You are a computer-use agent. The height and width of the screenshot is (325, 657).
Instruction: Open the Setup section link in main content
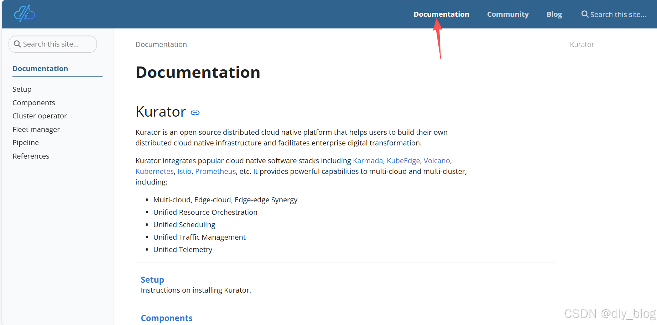(x=152, y=280)
